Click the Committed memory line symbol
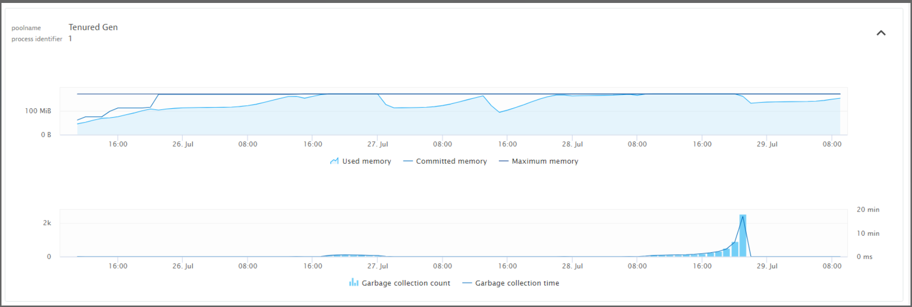912x307 pixels. [x=407, y=161]
